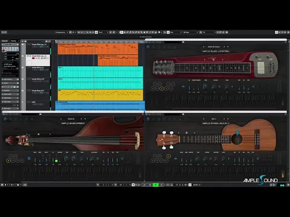Open toolbar setup gear at far right
290x217 pixels.
point(288,32)
